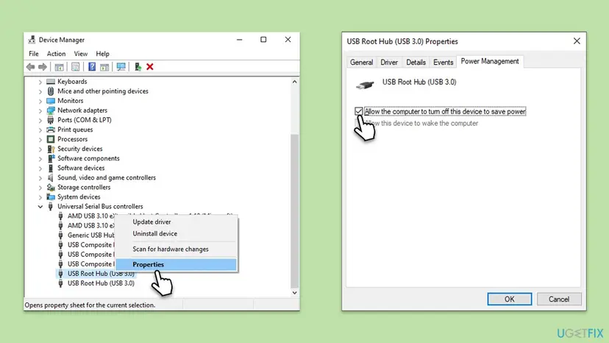Click the scroll-down arrow of the device tree
609x343 pixels.
pyautogui.click(x=294, y=293)
